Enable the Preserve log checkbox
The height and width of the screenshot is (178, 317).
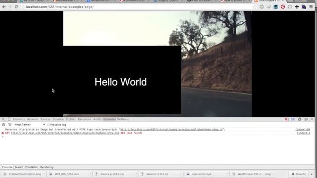(49, 125)
